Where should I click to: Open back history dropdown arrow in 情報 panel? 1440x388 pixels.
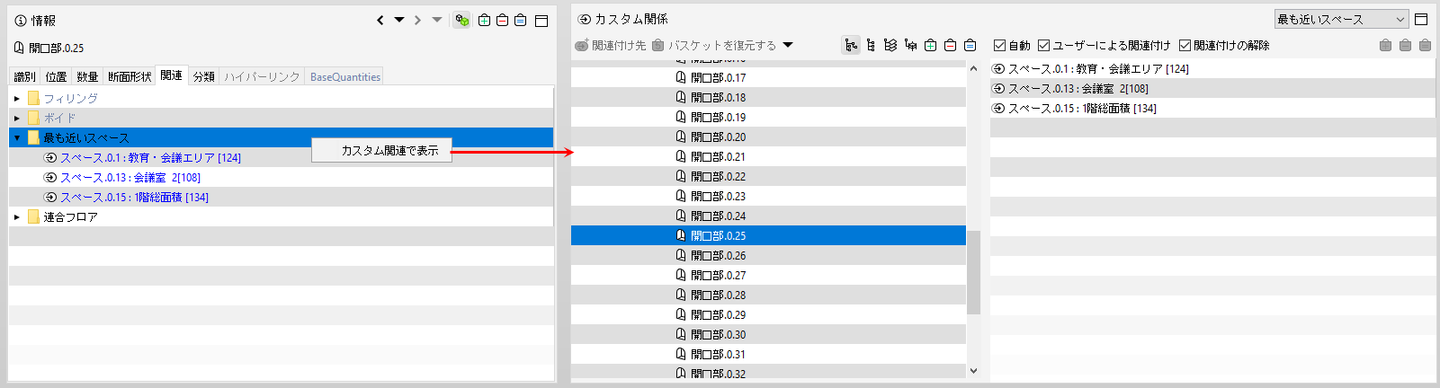399,20
